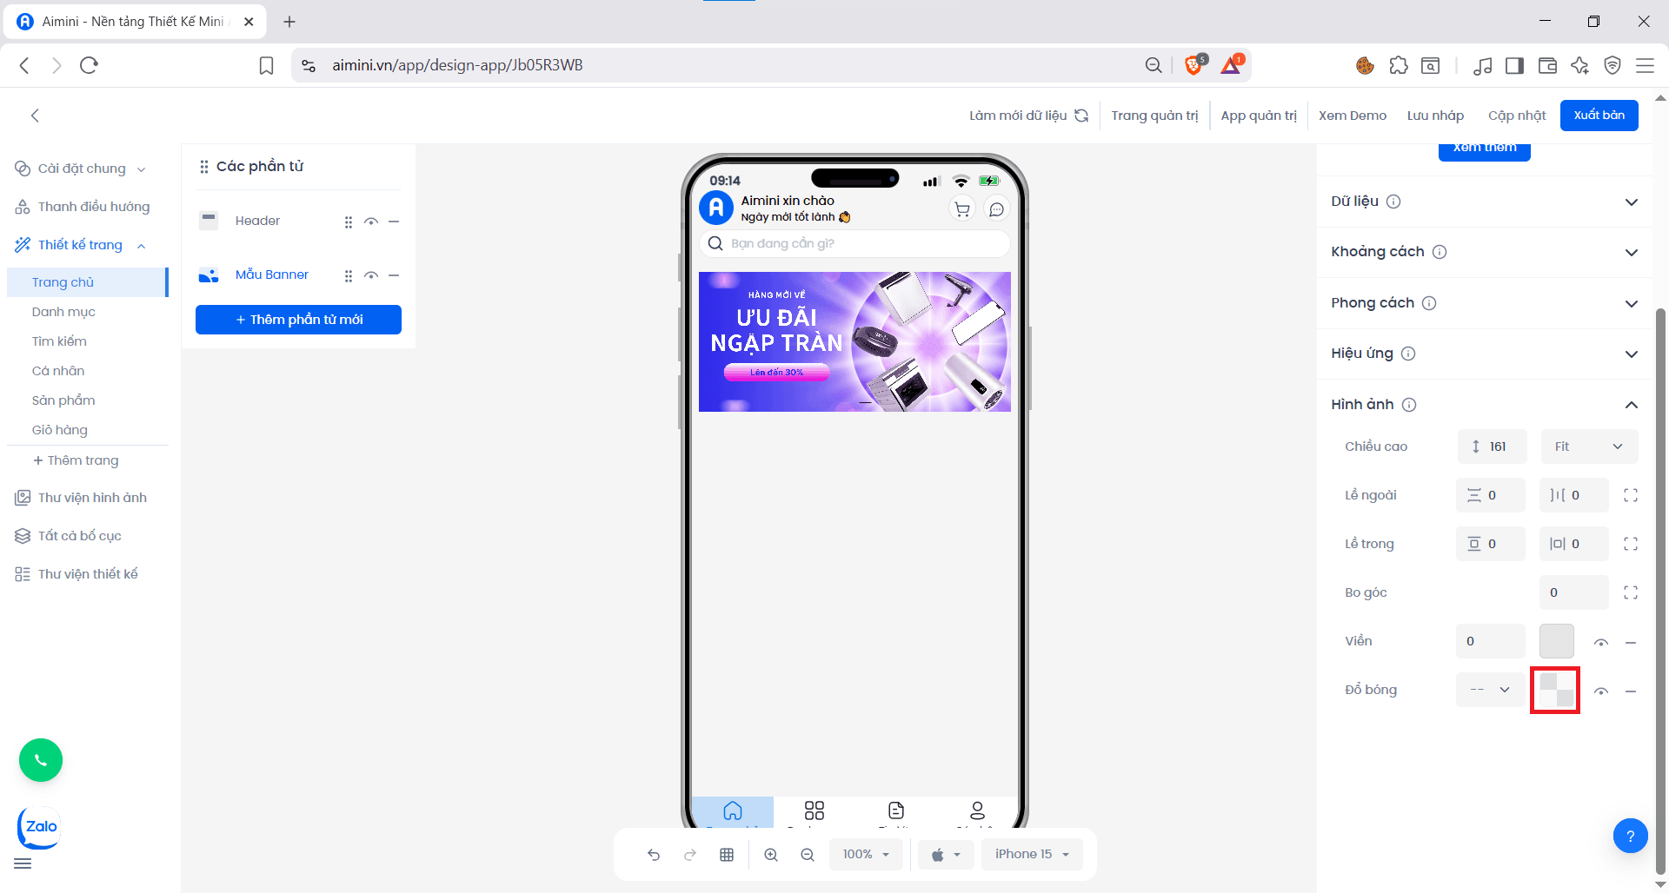1669x893 pixels.
Task: Toggle the eye icon next to Đổ bóng
Action: click(x=1601, y=690)
